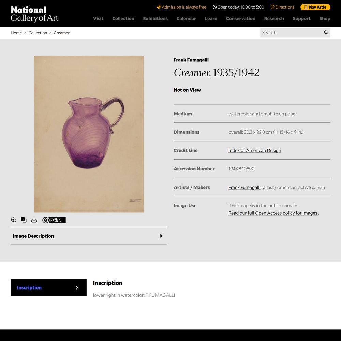Open the Learn menu
The height and width of the screenshot is (341, 341).
(x=211, y=19)
